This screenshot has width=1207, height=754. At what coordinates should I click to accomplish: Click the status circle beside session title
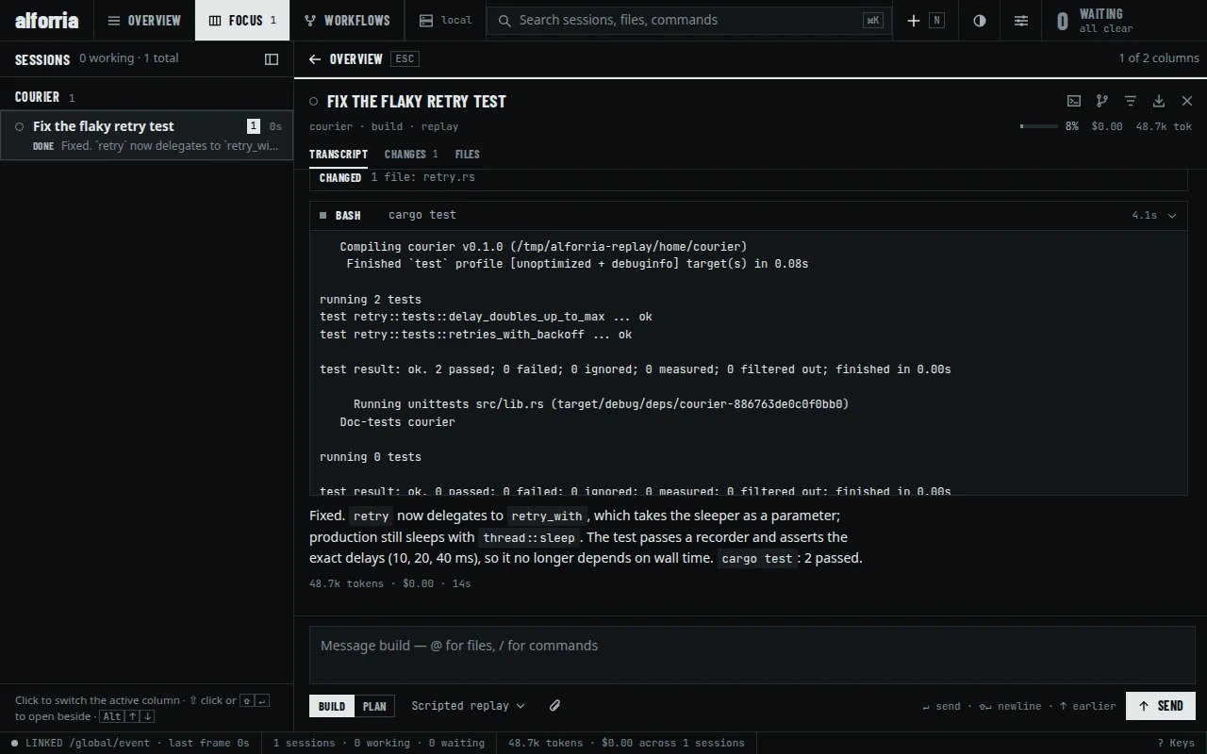point(314,101)
